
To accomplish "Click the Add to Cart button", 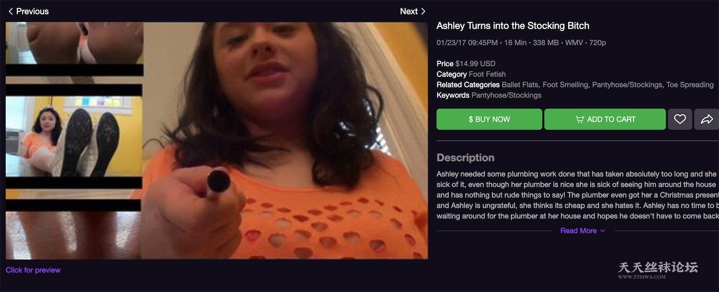I will [x=605, y=119].
